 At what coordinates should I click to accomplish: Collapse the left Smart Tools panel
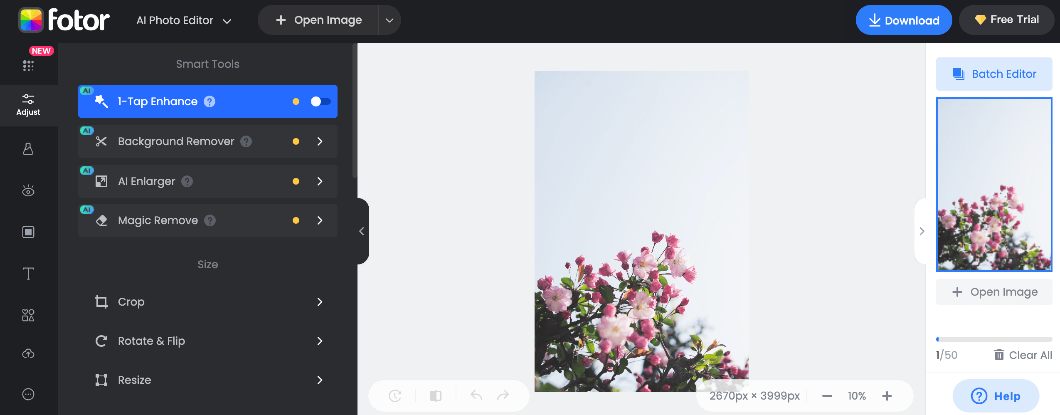click(361, 231)
